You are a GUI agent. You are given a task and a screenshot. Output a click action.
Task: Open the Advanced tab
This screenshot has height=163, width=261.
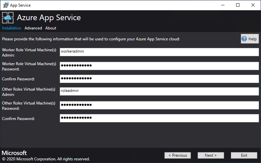[33, 28]
